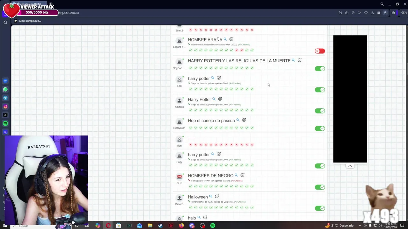React to rubifolla's Harry Potter answer

click(x=220, y=99)
